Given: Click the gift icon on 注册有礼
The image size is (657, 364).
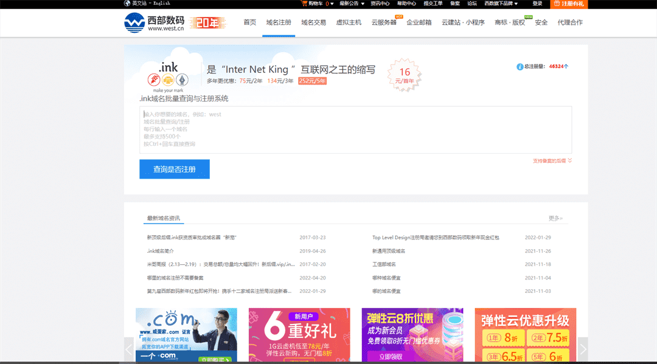Looking at the screenshot, I should coord(557,4).
